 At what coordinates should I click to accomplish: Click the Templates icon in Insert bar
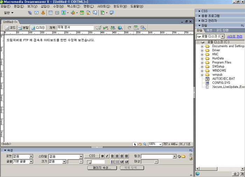[103, 13]
